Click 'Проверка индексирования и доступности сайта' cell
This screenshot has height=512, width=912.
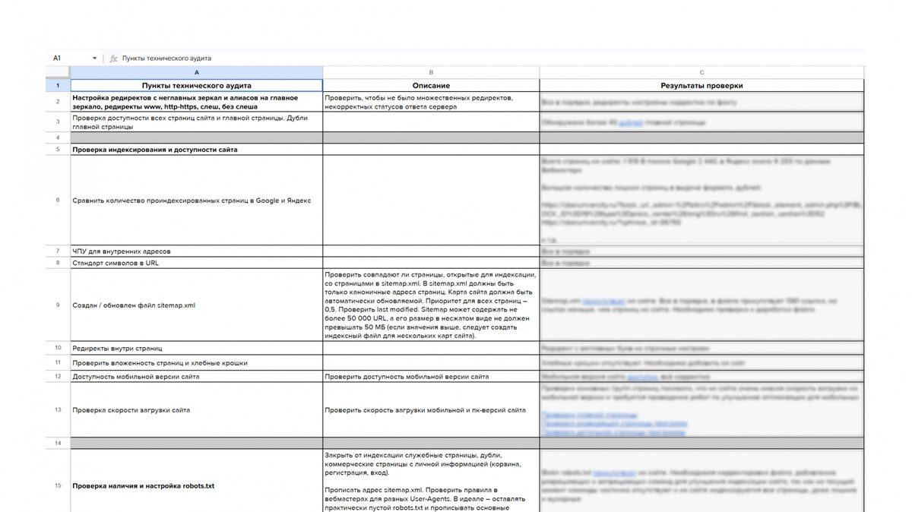click(197, 150)
